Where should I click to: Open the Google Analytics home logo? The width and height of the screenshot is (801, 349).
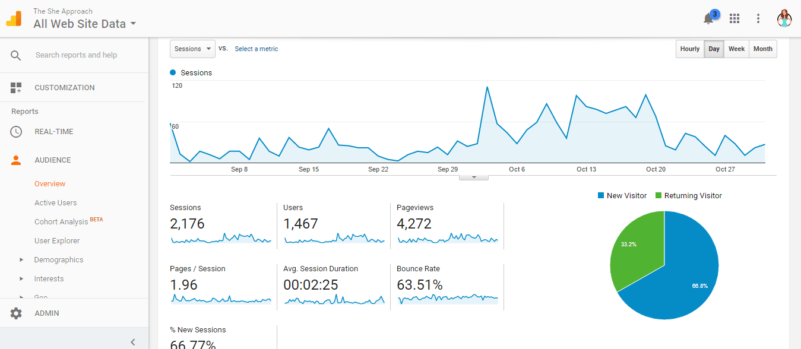[x=14, y=18]
